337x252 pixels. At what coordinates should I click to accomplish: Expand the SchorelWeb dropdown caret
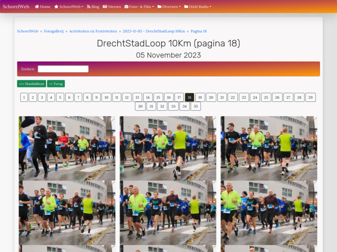(82, 7)
